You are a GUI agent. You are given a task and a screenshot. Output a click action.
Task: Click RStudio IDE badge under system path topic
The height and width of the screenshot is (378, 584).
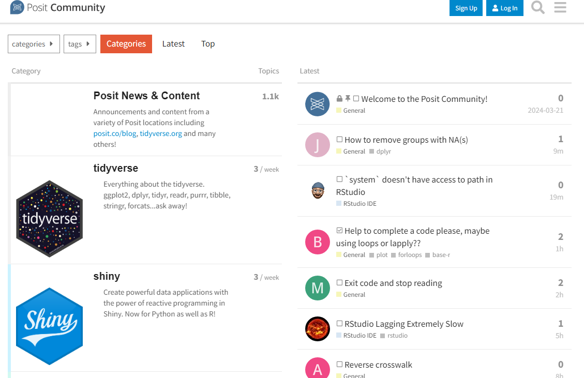[x=356, y=204]
